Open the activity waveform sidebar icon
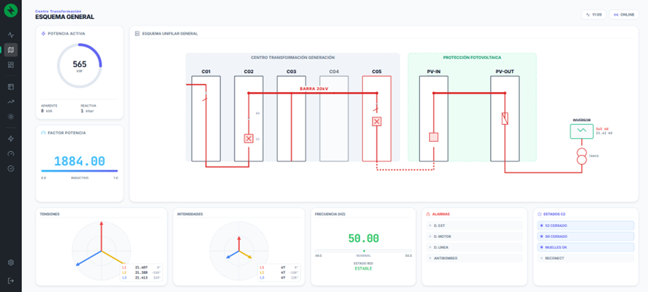 pyautogui.click(x=11, y=35)
